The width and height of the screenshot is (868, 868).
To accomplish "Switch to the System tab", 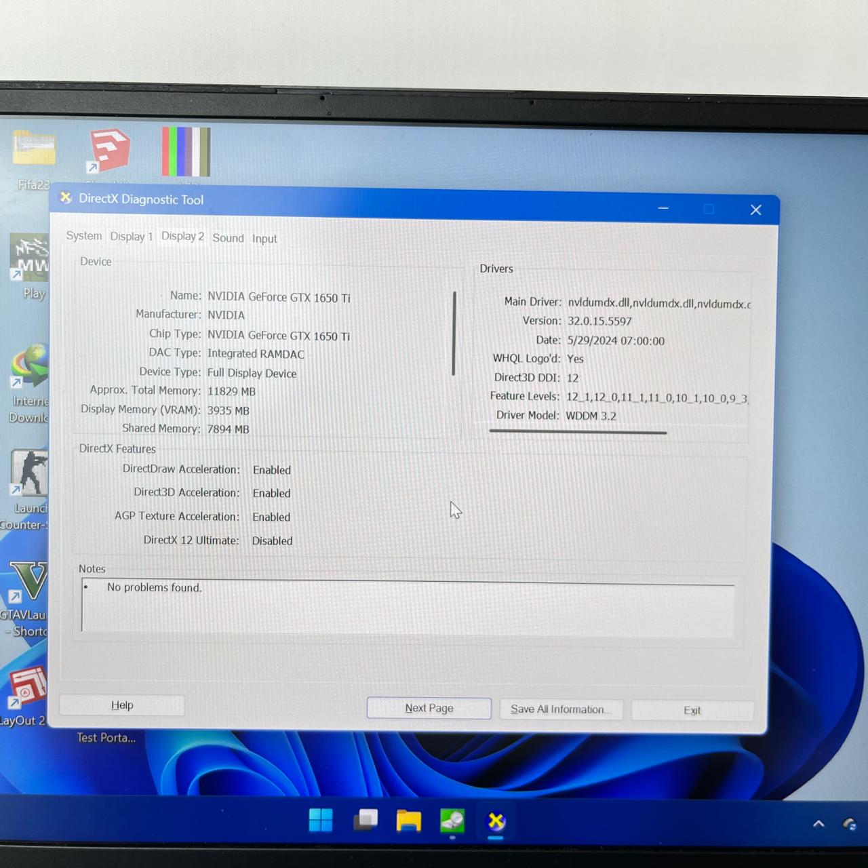I will (x=84, y=235).
